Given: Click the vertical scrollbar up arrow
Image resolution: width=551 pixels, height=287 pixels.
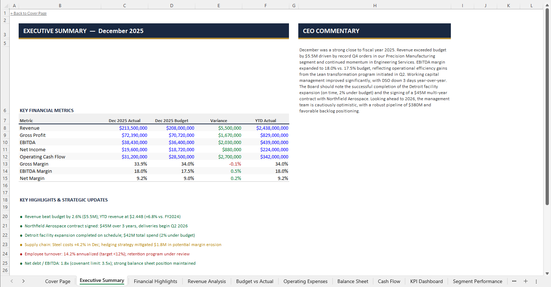Looking at the screenshot, I should [x=547, y=5].
